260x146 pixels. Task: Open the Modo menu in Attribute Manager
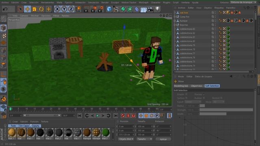point(181,77)
